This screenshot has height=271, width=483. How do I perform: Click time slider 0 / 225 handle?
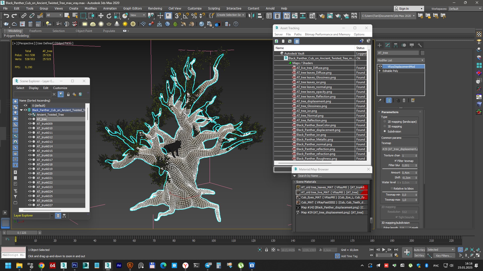coord(22,233)
